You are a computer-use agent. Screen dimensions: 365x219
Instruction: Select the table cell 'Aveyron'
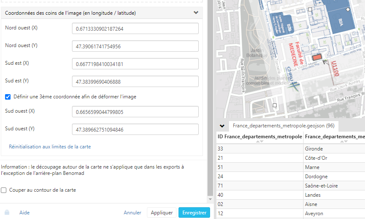(334, 214)
